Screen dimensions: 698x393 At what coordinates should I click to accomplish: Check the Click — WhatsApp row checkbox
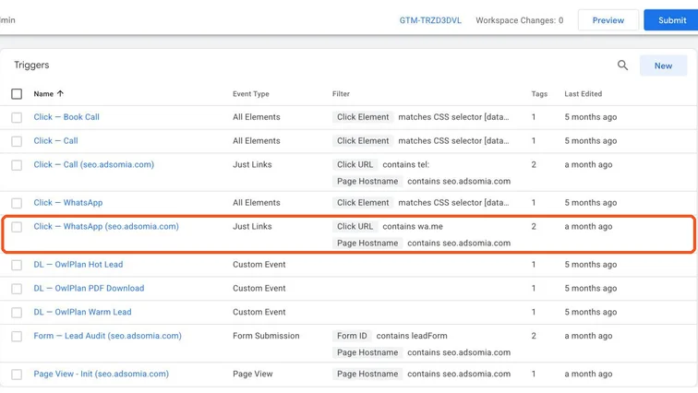[x=17, y=203]
